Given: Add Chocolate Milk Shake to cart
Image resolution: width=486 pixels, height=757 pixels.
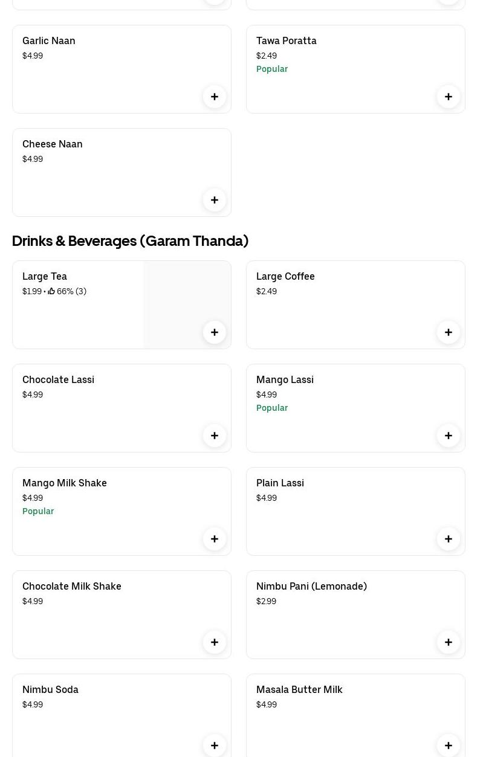Looking at the screenshot, I should tap(215, 642).
